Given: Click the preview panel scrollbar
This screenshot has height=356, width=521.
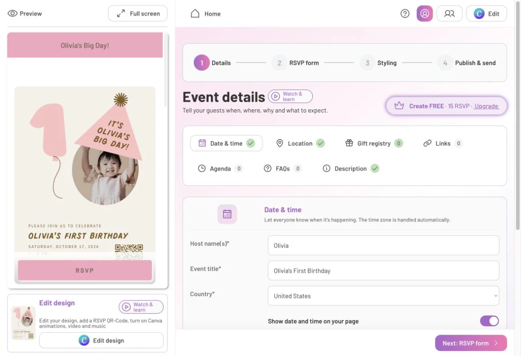Looking at the screenshot, I should point(165,70).
